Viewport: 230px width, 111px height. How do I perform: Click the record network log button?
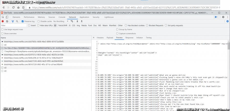[3, 21]
